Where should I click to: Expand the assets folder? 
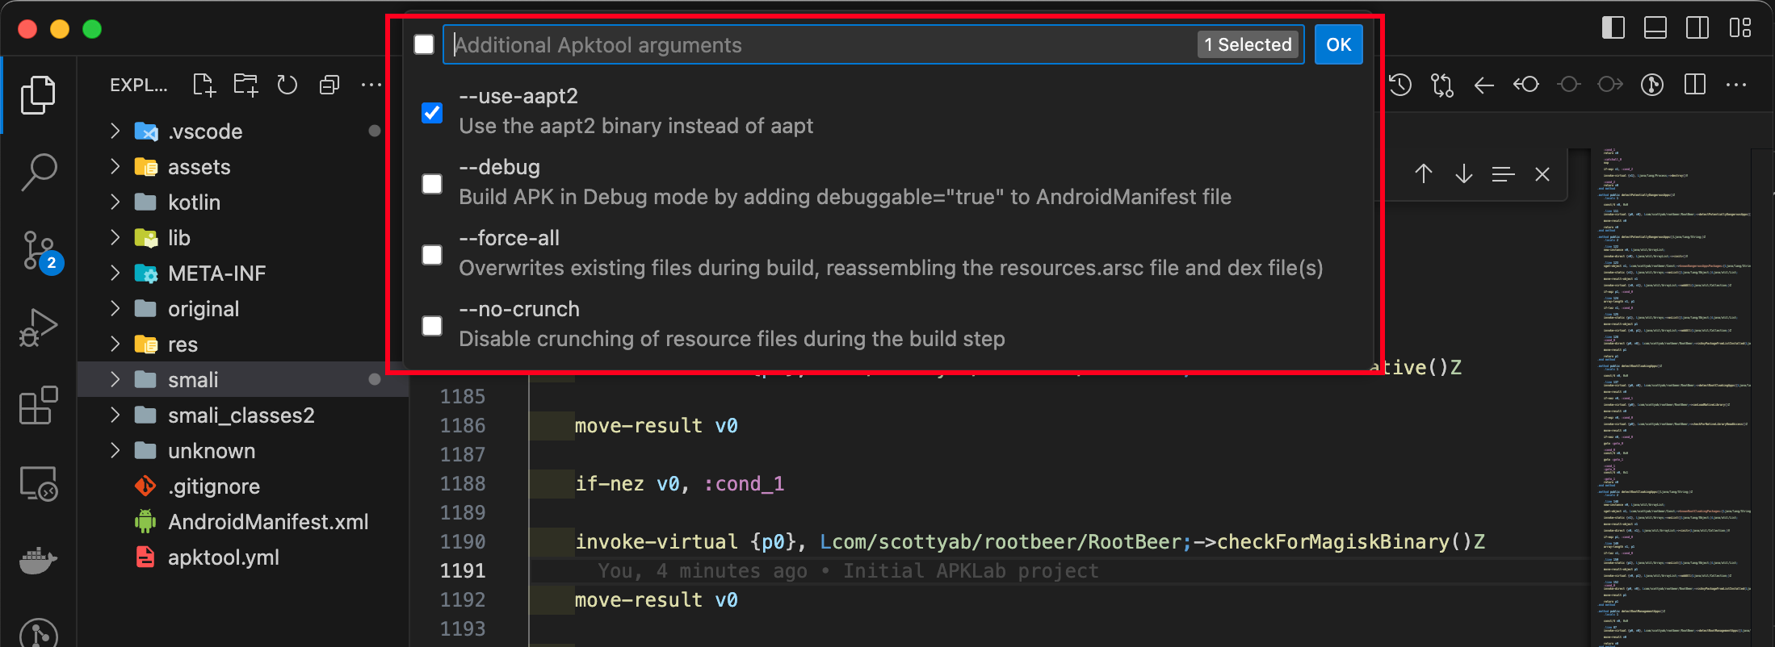[199, 167]
